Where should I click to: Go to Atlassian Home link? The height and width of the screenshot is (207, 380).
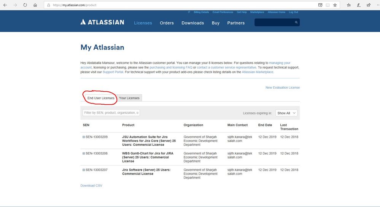277,12
